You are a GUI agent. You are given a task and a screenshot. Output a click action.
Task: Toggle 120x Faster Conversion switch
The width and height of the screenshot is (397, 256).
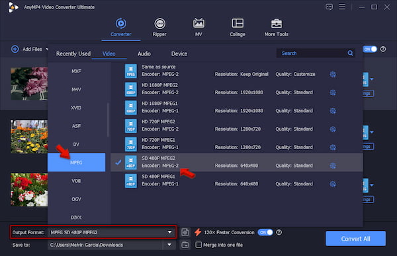(265, 232)
